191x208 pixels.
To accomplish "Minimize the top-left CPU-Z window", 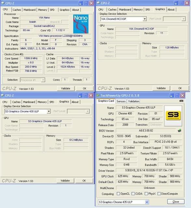I will [x=80, y=3].
